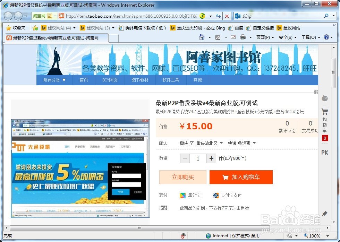Screen dimensions: 340x242
Task: Click the 支付宝支付 payment icon
Action: (x=216, y=196)
